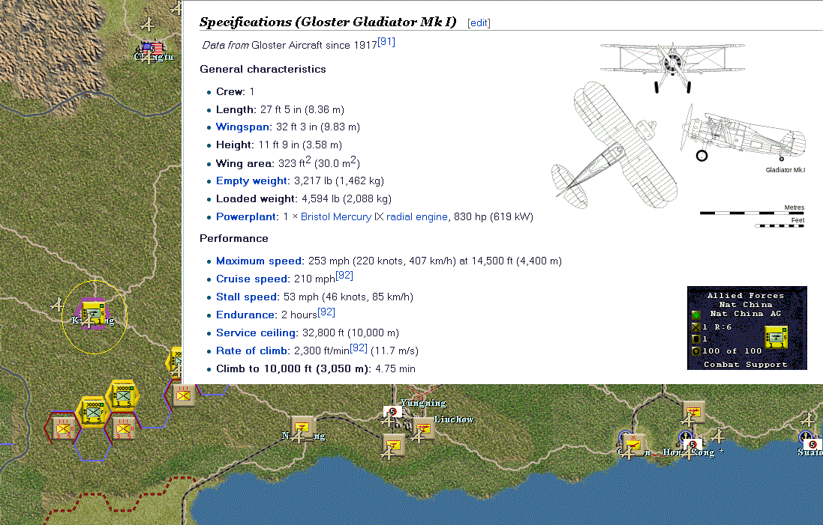This screenshot has width=823, height=525.
Task: Click the supply icon beside 100 of 100
Action: tap(696, 351)
